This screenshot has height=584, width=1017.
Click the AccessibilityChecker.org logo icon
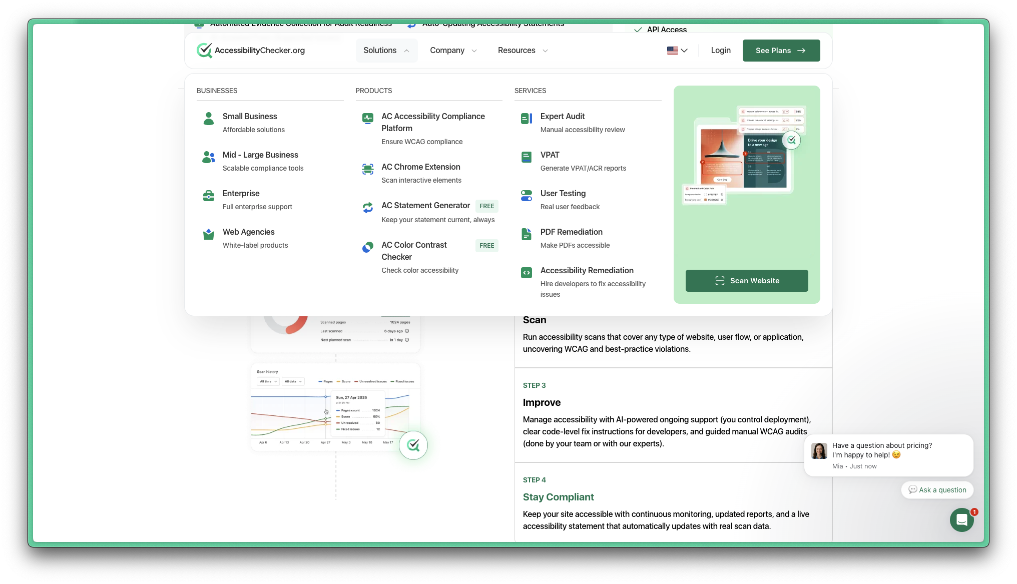coord(204,50)
